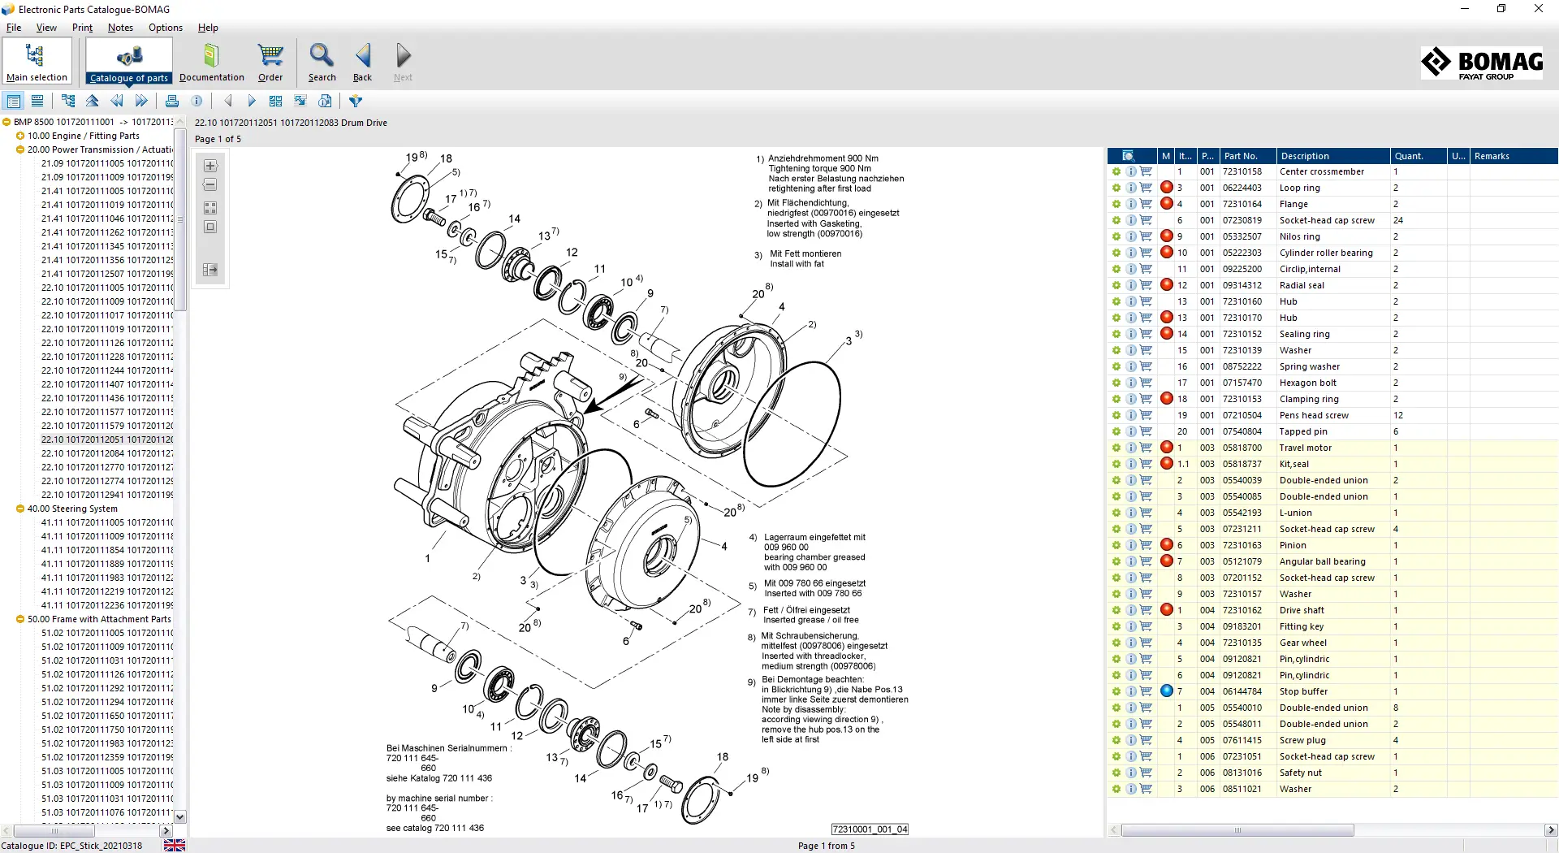Viewport: 1559px width, 853px height.
Task: Sort the table by the Description column
Action: (x=1332, y=156)
